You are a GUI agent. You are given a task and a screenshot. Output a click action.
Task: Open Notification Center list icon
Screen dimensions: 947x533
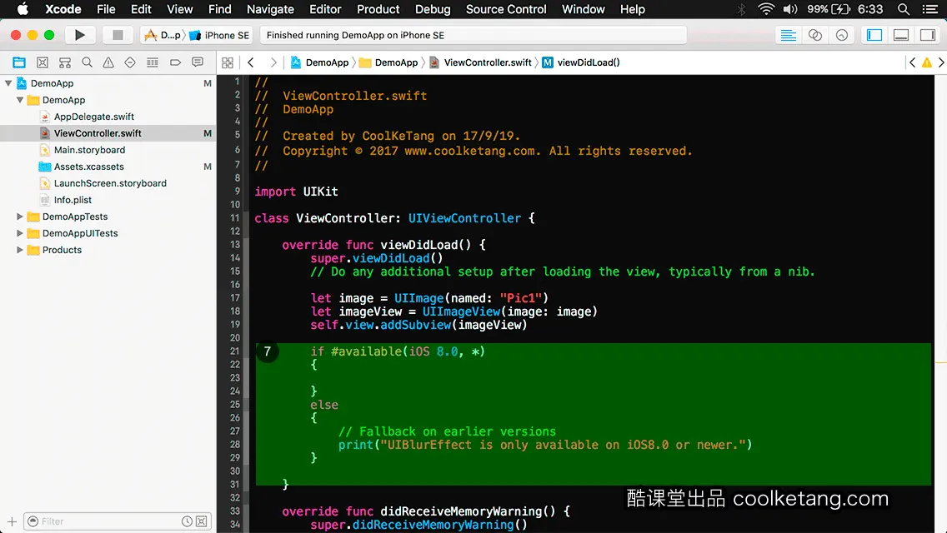click(930, 9)
